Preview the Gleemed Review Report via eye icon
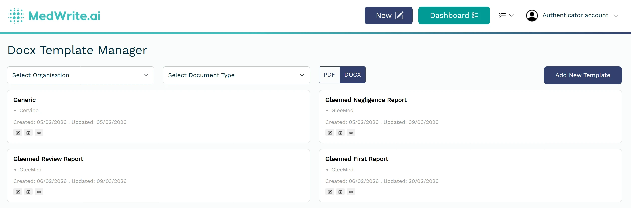Screen dimensions: 631x208 click(39, 192)
